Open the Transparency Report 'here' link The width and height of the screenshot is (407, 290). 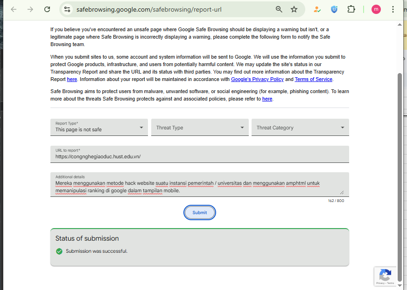pyautogui.click(x=72, y=79)
